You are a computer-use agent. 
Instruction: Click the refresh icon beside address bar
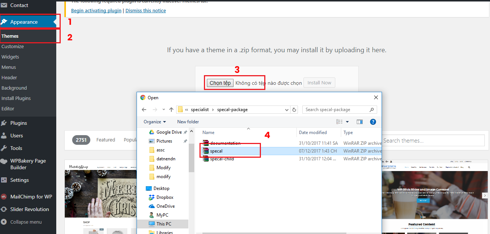coord(294,110)
